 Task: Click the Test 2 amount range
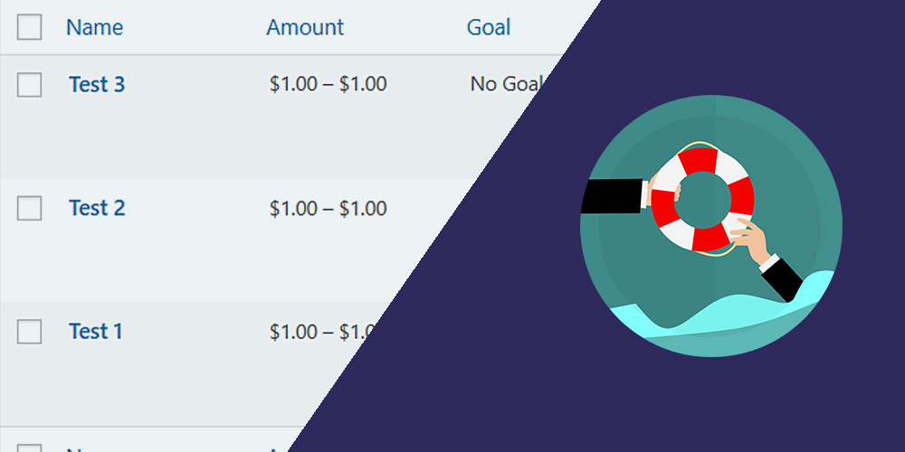coord(328,208)
